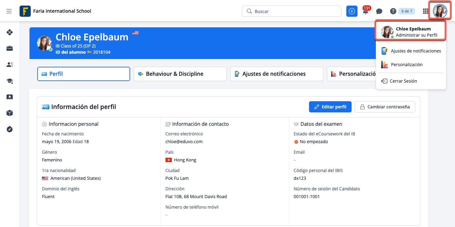Click the 6 de 7 progress badge
The image size is (455, 227).
(407, 11)
